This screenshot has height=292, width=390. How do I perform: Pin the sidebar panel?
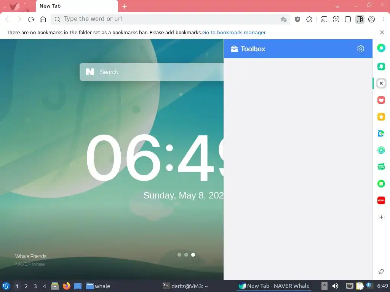pyautogui.click(x=381, y=271)
